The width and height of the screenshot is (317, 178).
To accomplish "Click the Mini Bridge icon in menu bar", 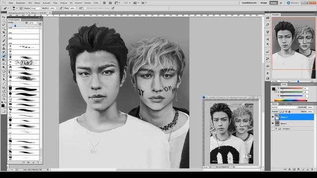I will pyautogui.click(x=110, y=3).
